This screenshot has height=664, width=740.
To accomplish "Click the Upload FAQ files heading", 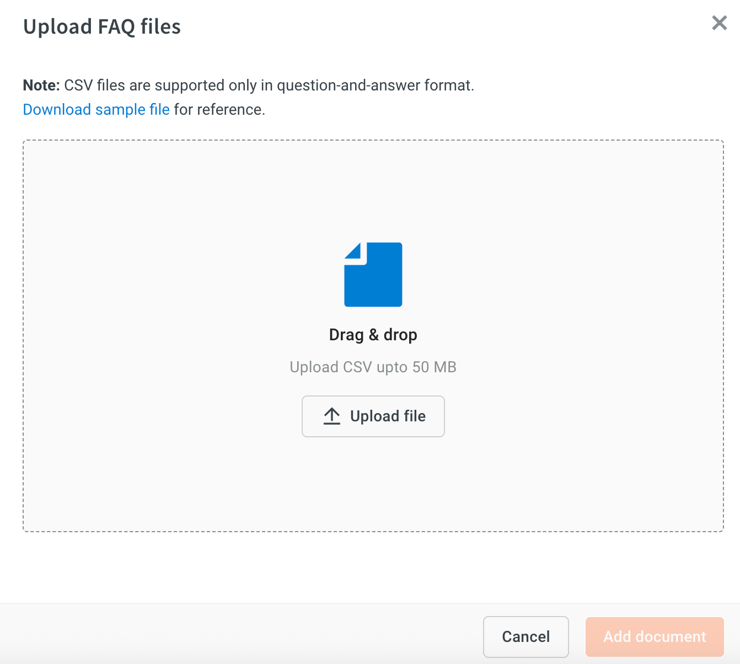I will 102,26.
